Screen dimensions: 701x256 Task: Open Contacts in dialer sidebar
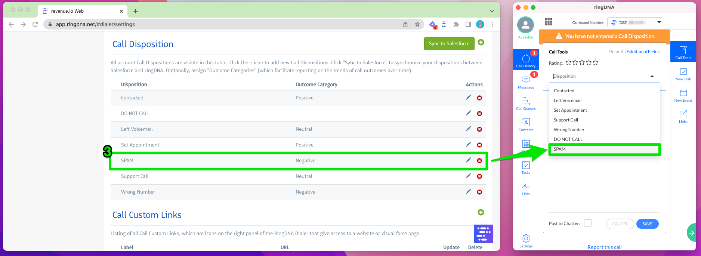(x=526, y=124)
